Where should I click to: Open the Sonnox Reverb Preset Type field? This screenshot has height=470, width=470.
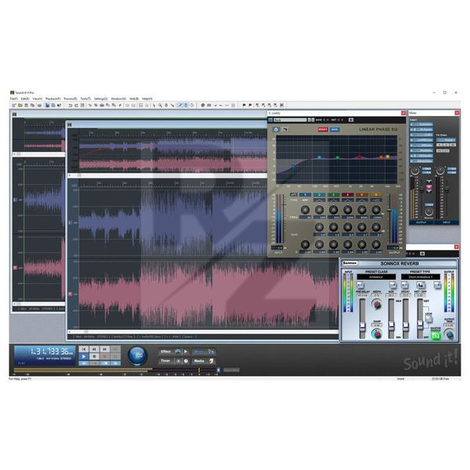pyautogui.click(x=421, y=277)
